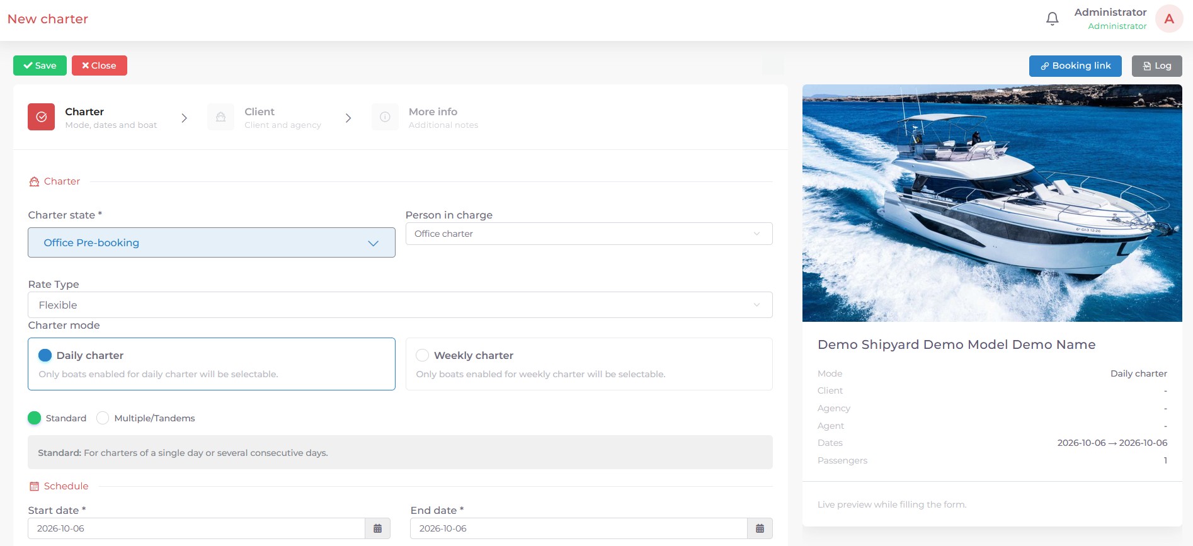
Task: Choose the Multiple/Tandems radio button
Action: click(x=103, y=418)
